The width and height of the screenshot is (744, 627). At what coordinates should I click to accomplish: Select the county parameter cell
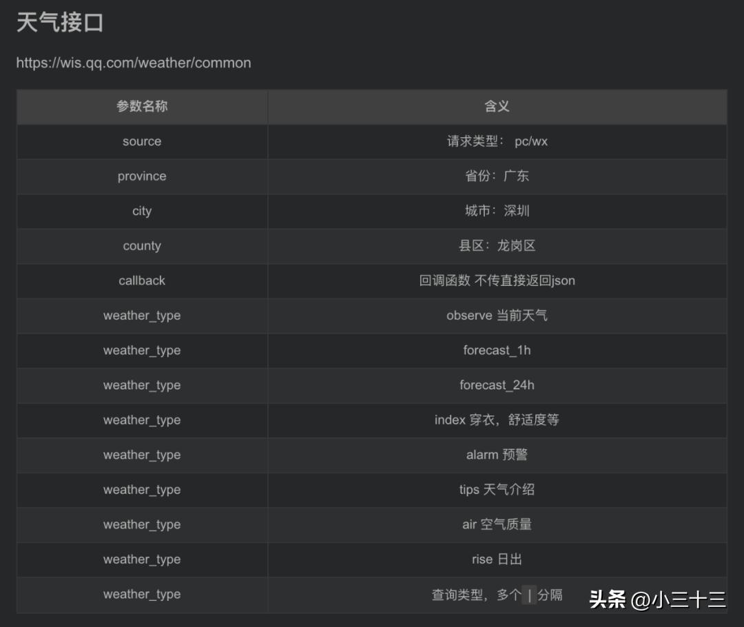[141, 246]
